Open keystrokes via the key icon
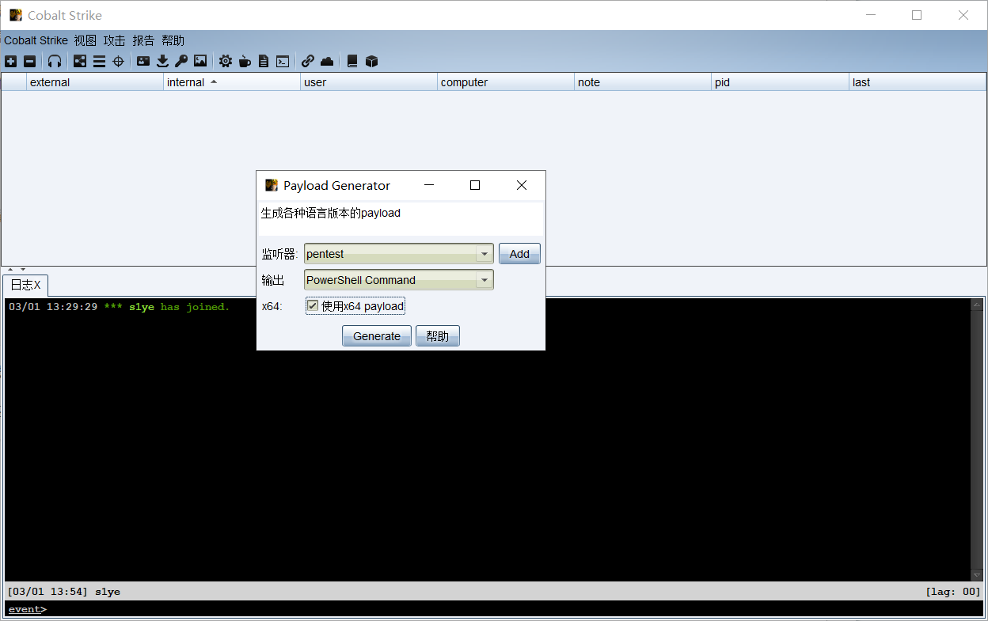The height and width of the screenshot is (621, 988). [x=181, y=61]
